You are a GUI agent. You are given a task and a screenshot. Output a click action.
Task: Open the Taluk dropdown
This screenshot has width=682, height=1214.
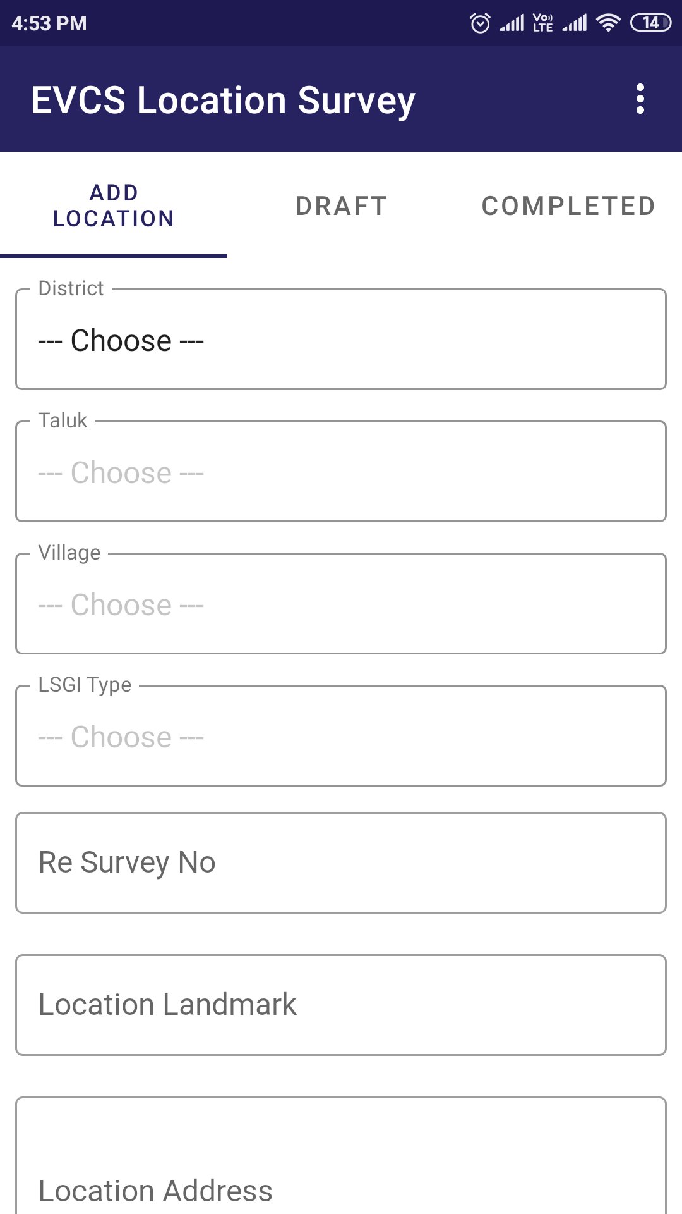coord(341,472)
